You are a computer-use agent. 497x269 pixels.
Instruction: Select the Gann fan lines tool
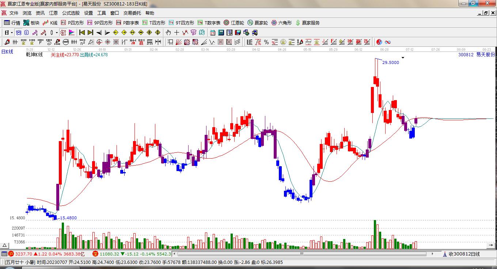click(179, 42)
